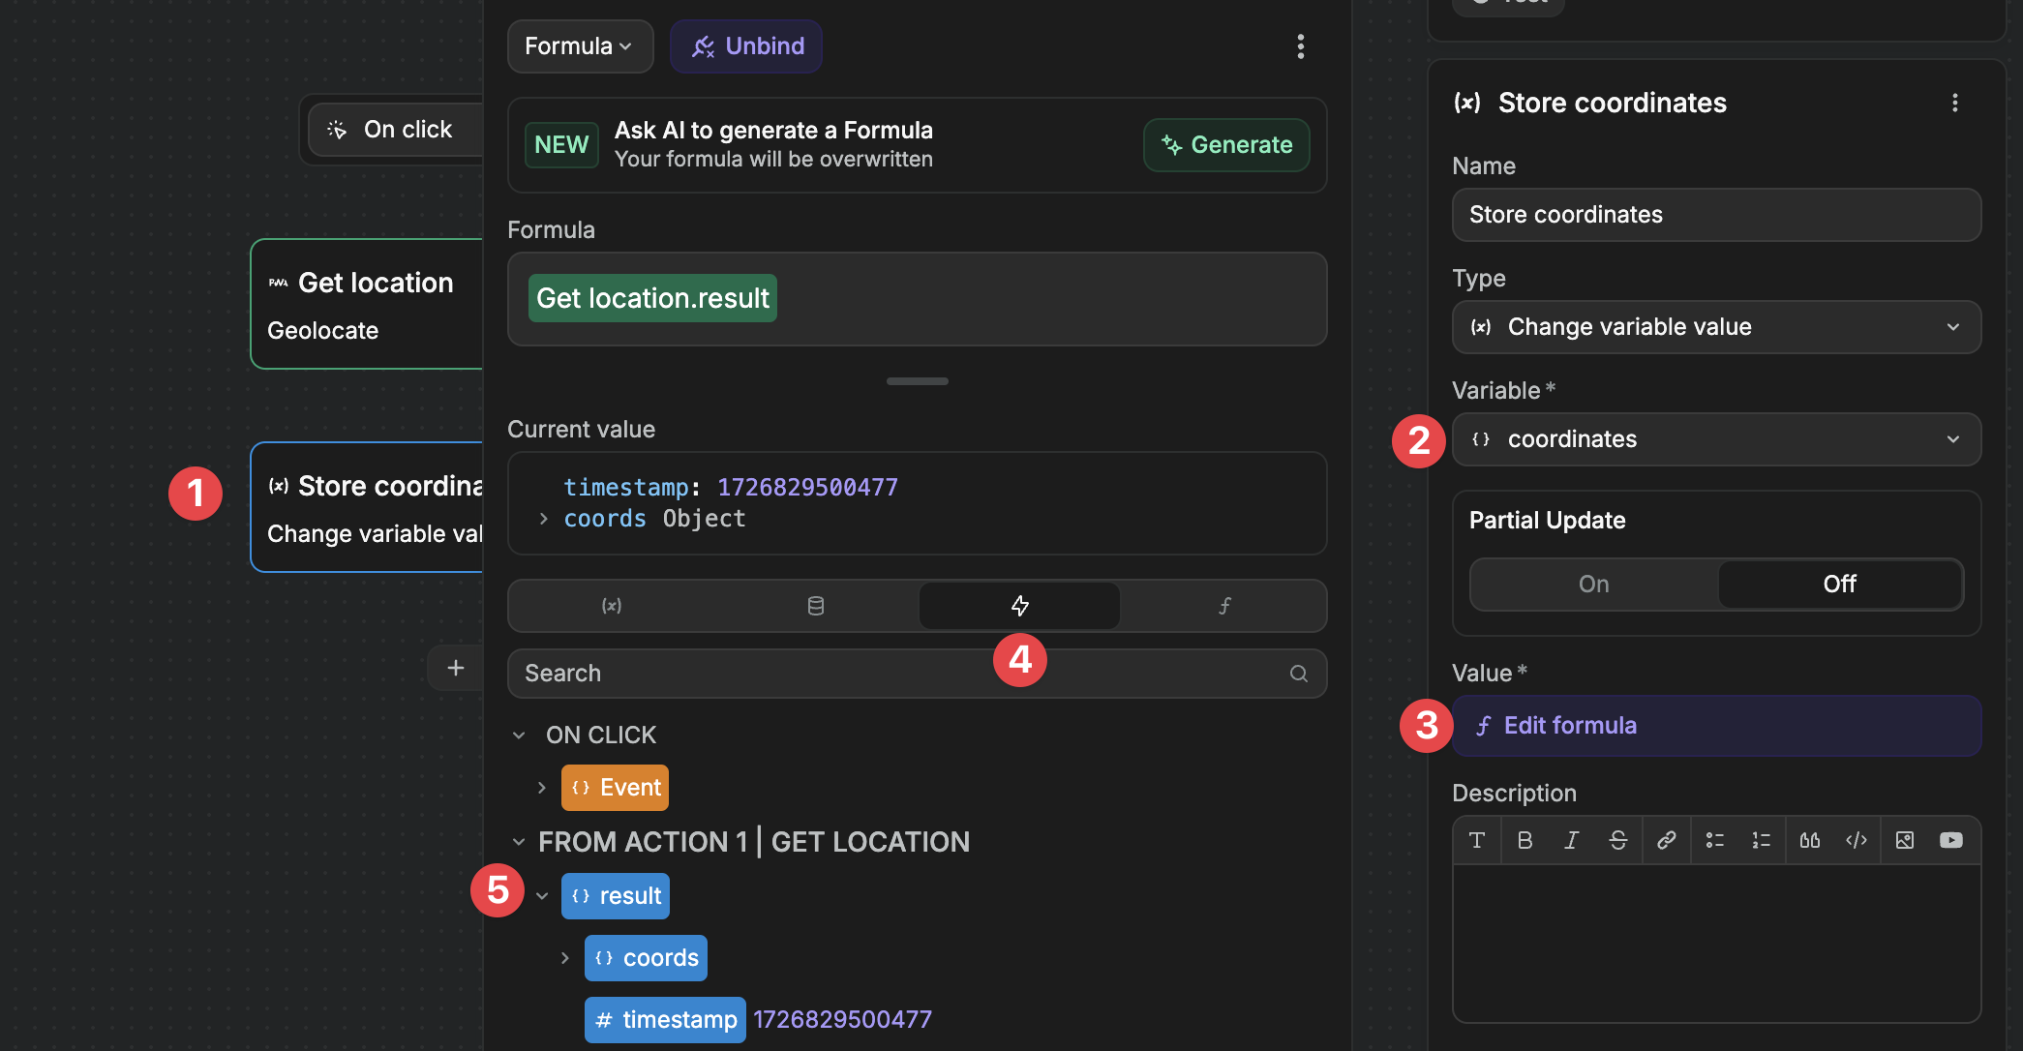Screen dimensions: 2023x1051
Task: Click the Bold icon in description toolbar
Action: 1525,840
